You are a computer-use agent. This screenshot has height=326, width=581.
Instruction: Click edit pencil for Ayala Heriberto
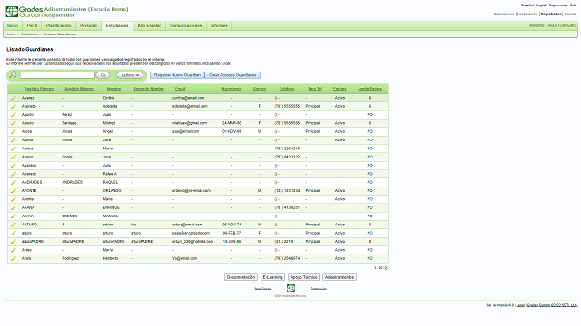tap(14, 258)
